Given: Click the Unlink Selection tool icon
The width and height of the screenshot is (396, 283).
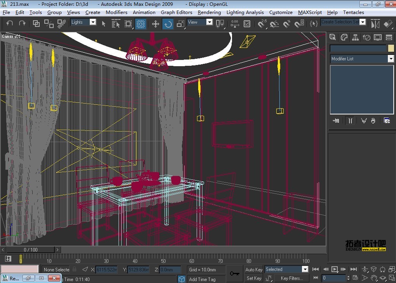Looking at the screenshot, I should point(49,23).
